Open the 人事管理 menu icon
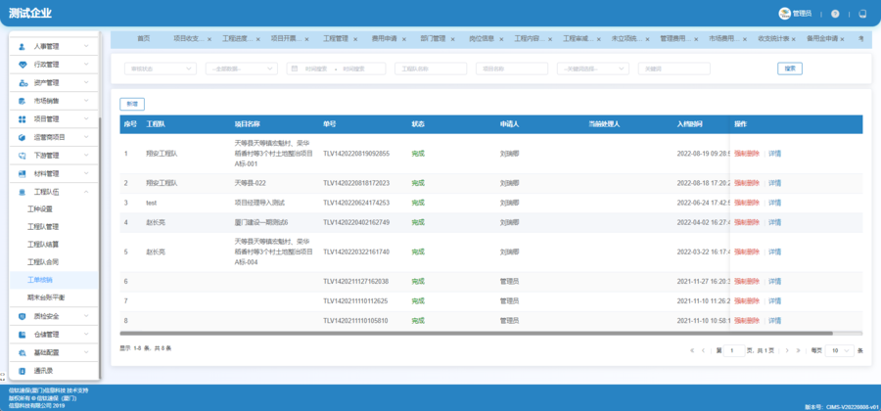 click(x=22, y=47)
